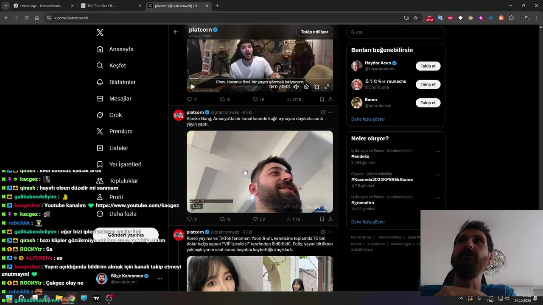This screenshot has width=543, height=305.
Task: Open Chrome tab search dropdown arrow
Action: click(5, 6)
